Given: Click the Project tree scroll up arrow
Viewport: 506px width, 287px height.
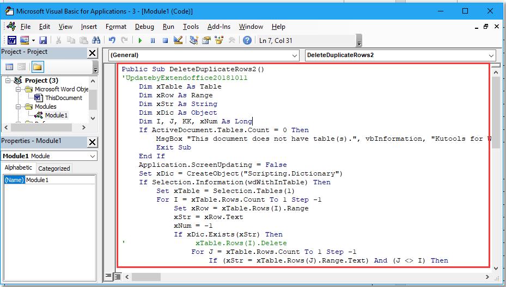Looking at the screenshot, I should pyautogui.click(x=93, y=81).
